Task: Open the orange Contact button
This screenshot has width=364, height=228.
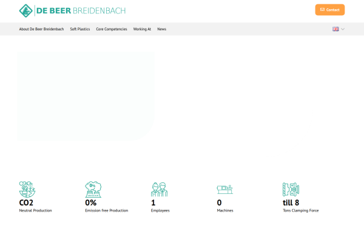Action: click(x=330, y=10)
